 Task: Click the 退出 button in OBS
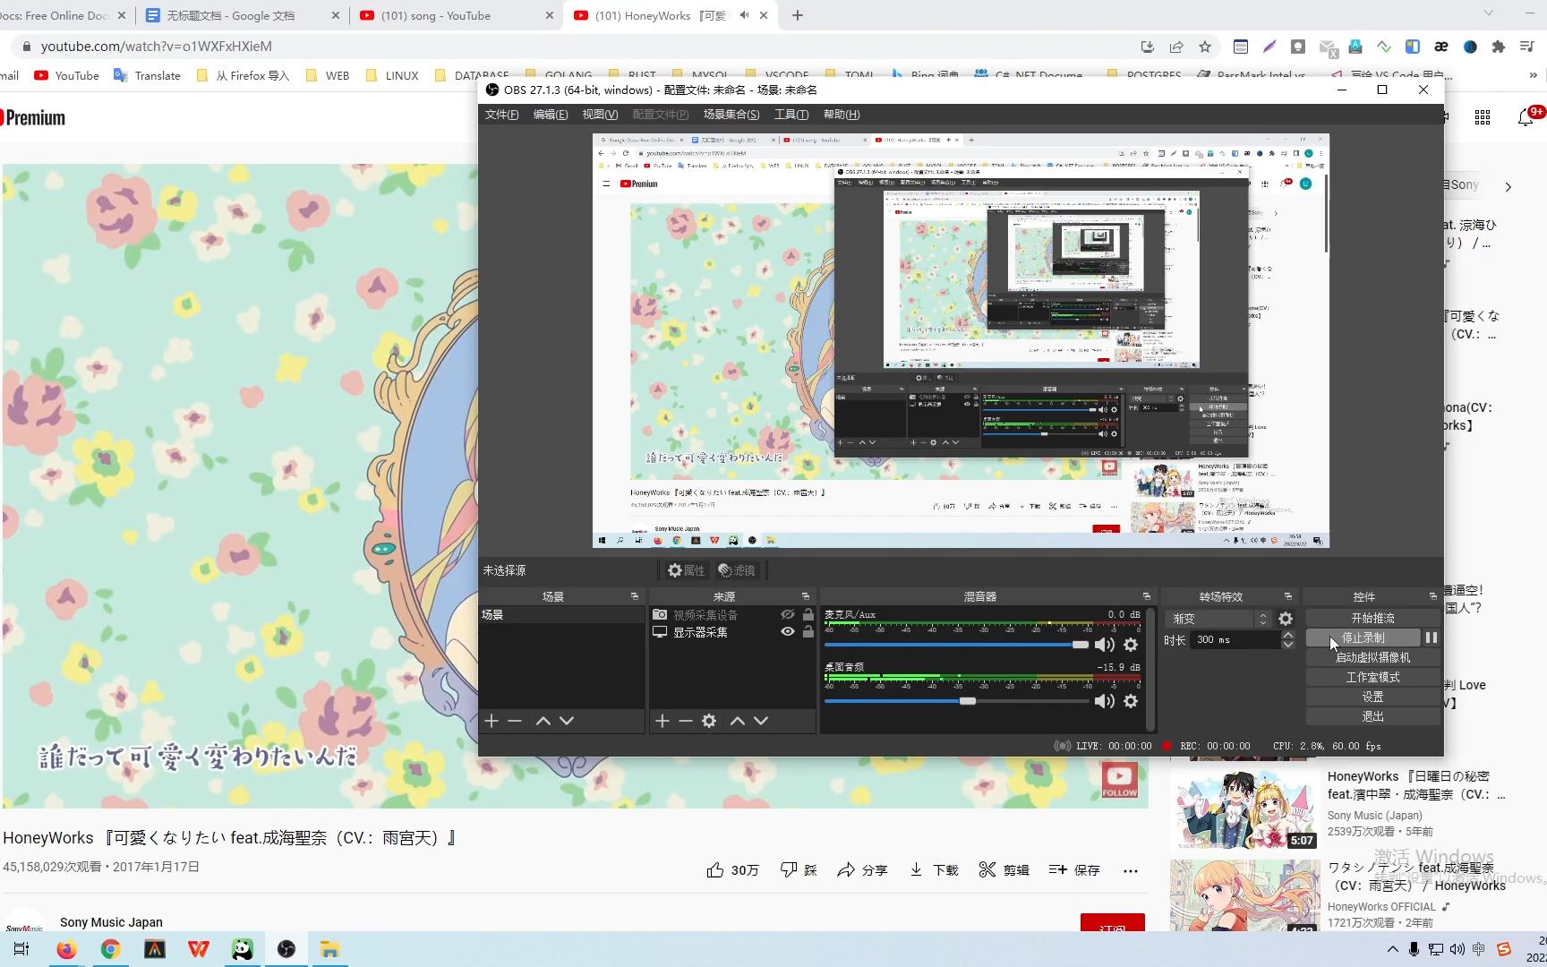coord(1372,716)
